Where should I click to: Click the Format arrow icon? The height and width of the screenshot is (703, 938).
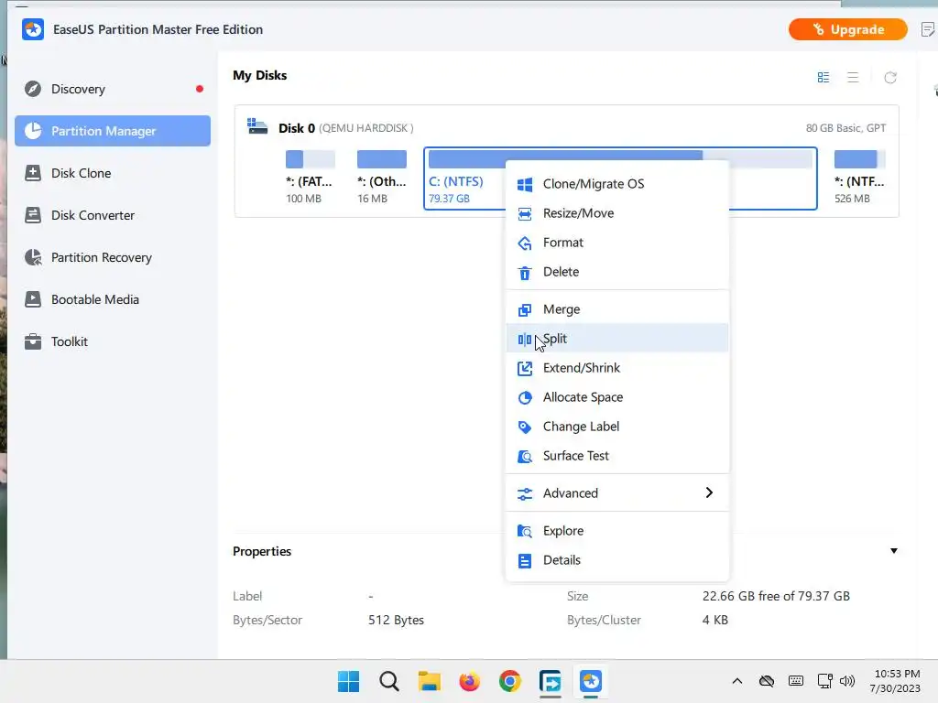525,243
